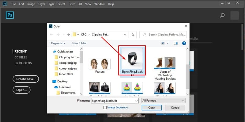
Task: Click the file list scroll up arrow
Action: (187, 49)
